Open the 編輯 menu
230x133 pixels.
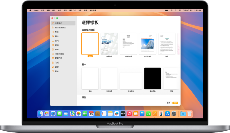coord(48,10)
